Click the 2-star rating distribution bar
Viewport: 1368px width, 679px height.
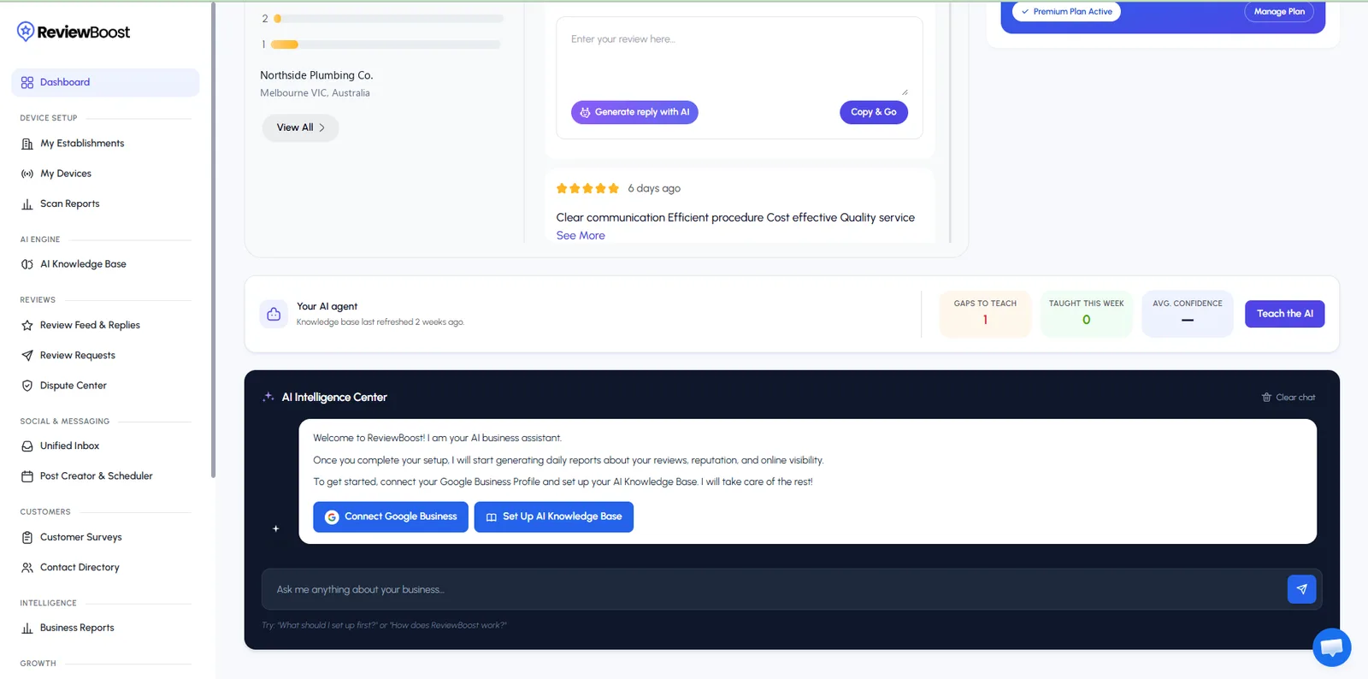click(x=388, y=19)
